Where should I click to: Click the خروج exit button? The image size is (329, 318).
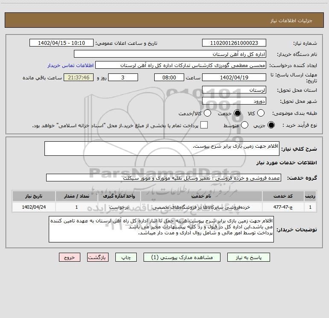70,257
